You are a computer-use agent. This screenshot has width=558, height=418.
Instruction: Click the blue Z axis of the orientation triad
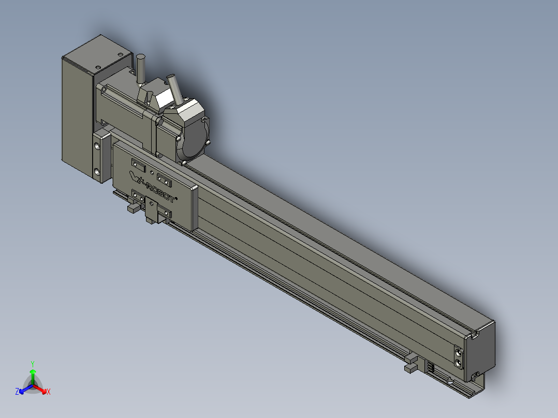24,390
